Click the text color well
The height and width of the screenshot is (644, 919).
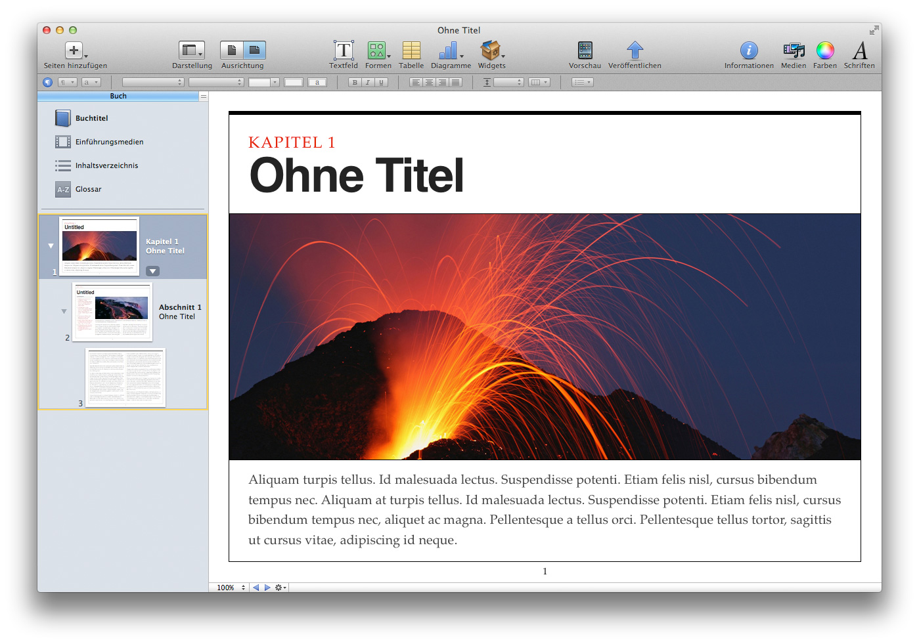294,82
